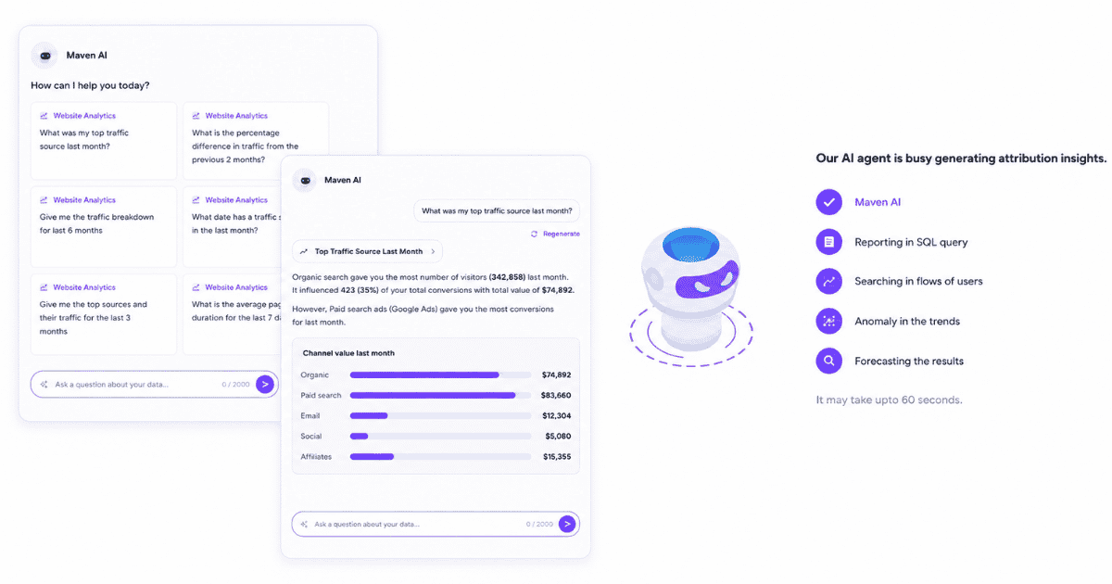Click 'How can I help you today?' heading
The width and height of the screenshot is (1112, 584).
point(90,85)
